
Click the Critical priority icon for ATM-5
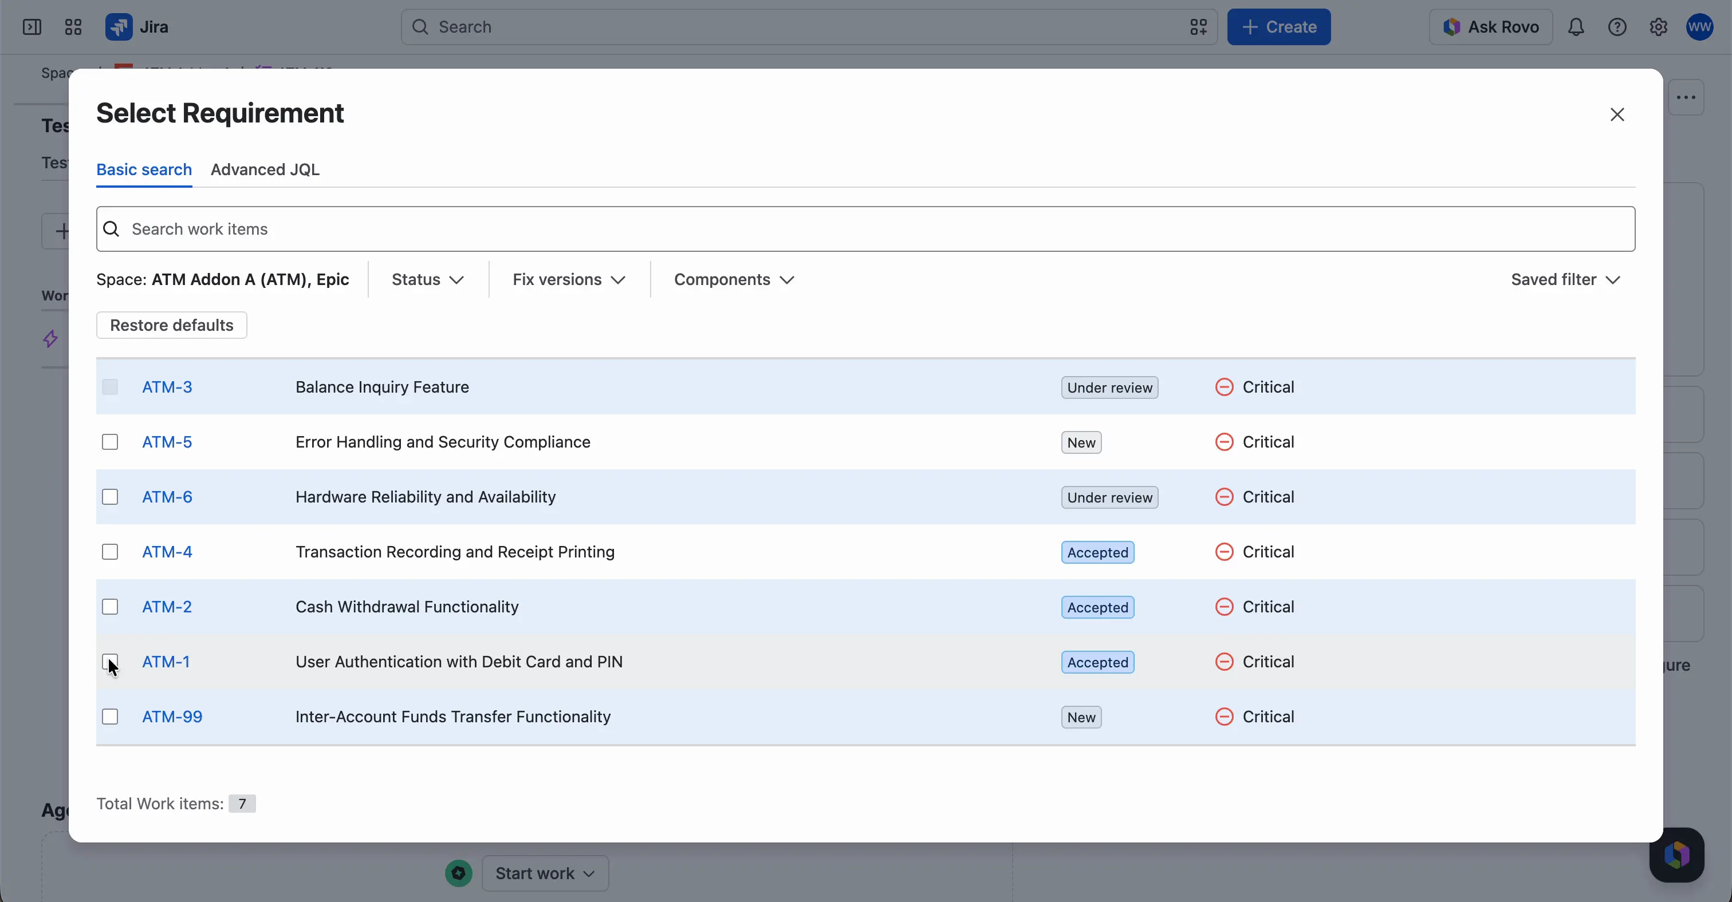pos(1224,442)
